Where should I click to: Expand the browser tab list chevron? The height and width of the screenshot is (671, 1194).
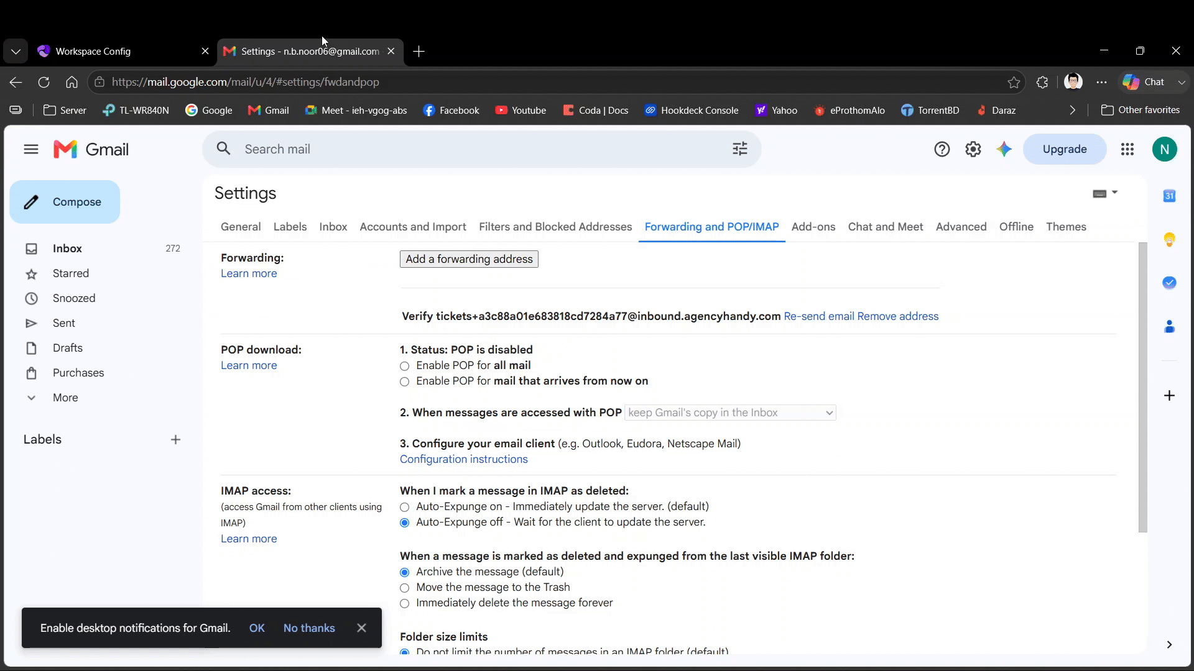click(16, 52)
